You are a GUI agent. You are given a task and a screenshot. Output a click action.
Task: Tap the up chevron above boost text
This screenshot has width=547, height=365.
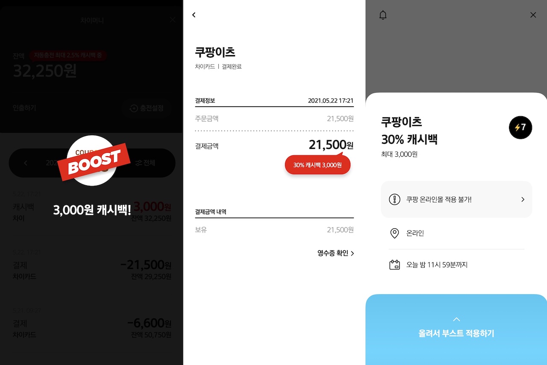click(x=456, y=319)
